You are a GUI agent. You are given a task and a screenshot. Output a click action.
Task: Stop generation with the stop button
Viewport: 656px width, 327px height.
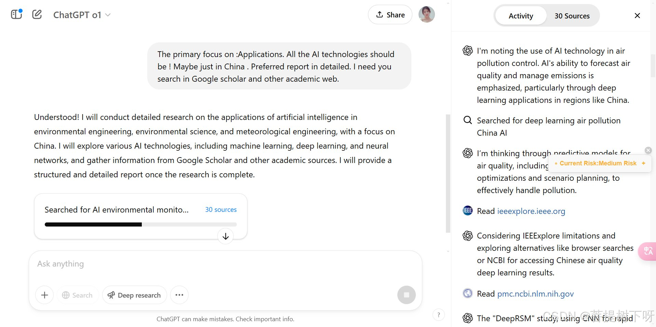coord(406,295)
